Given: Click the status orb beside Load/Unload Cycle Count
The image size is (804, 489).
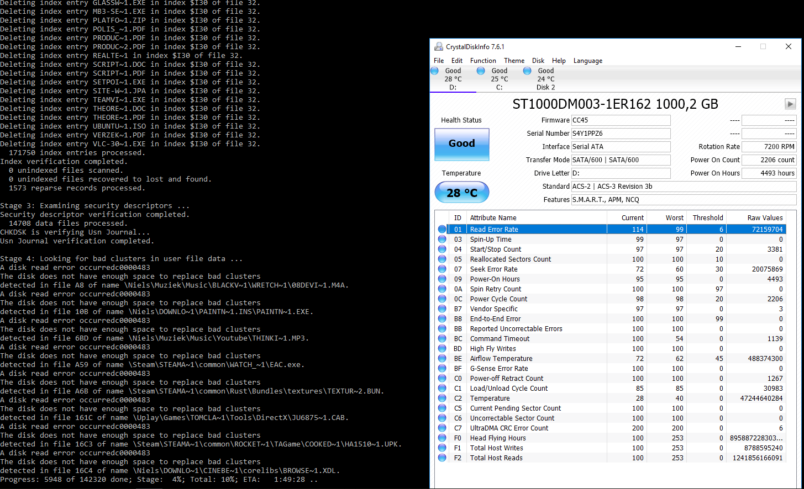Looking at the screenshot, I should coord(442,388).
